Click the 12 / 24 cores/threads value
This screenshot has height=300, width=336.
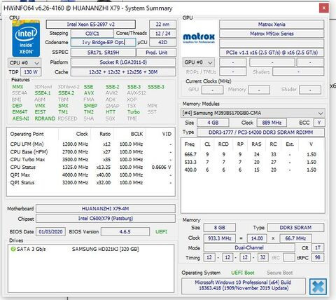pyautogui.click(x=162, y=34)
